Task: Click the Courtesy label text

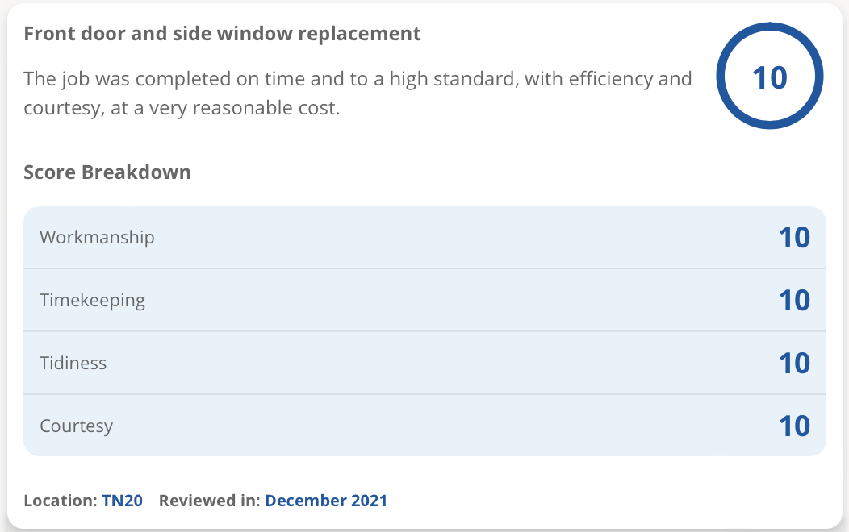Action: click(77, 426)
